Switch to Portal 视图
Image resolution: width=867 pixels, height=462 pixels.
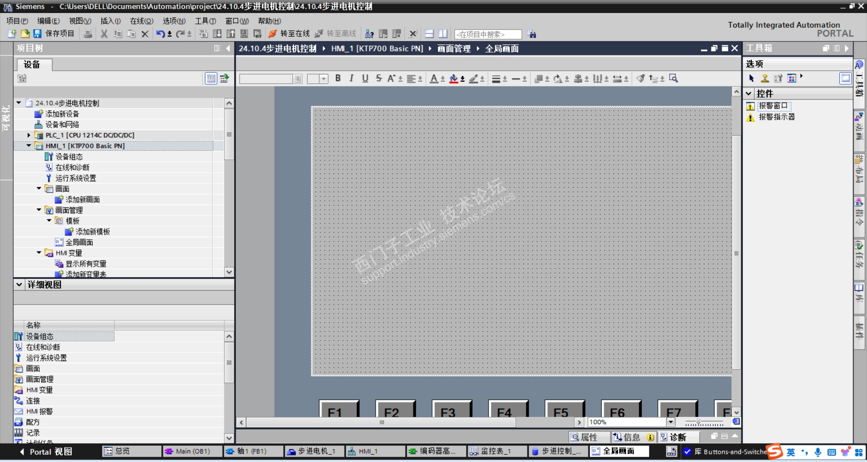[46, 452]
